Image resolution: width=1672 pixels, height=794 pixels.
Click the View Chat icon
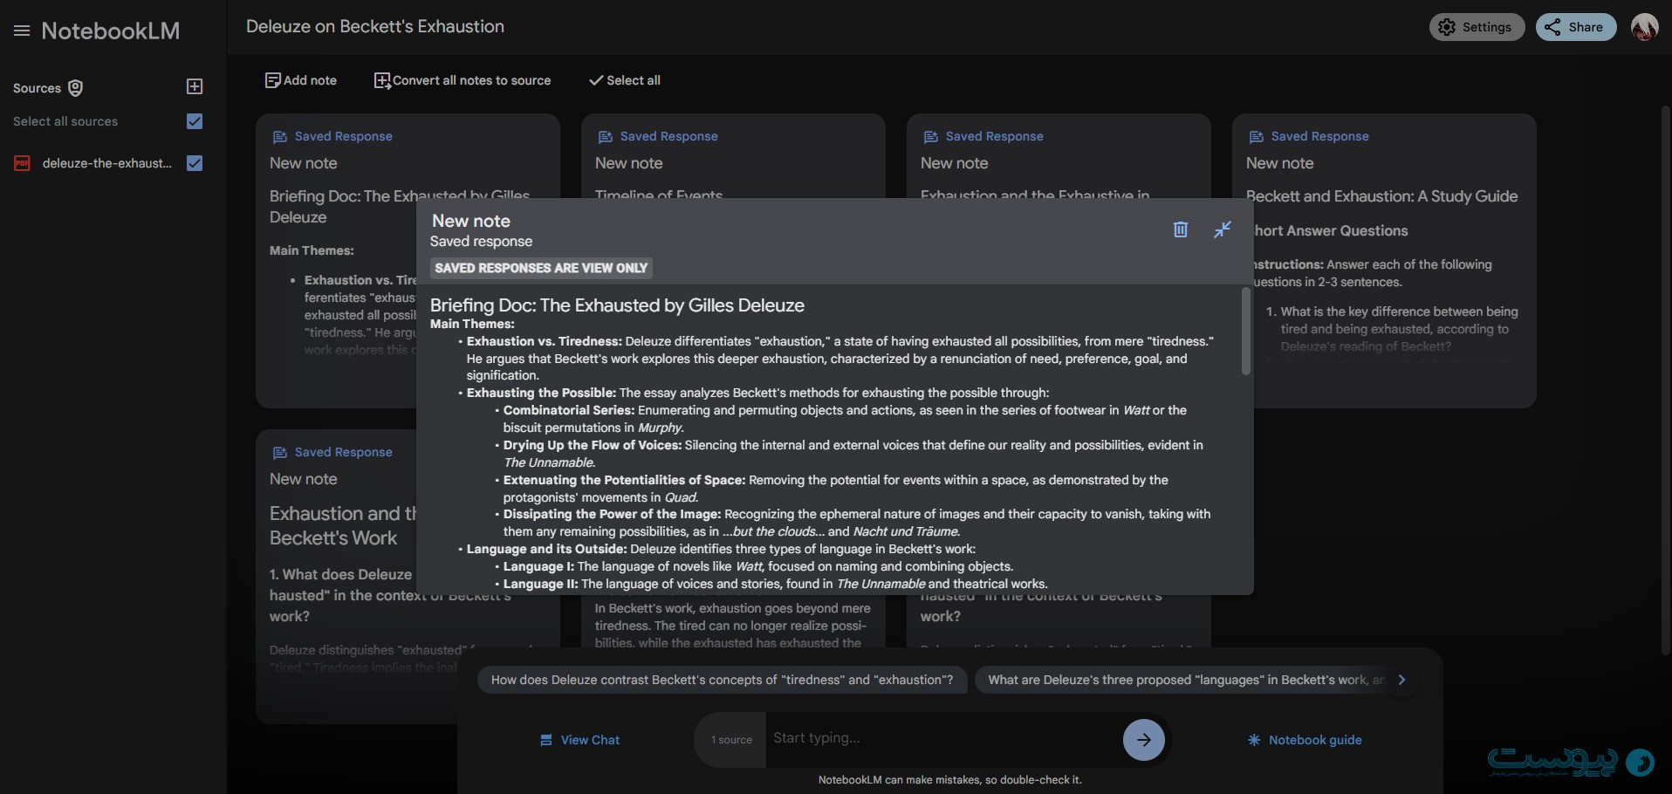pos(546,740)
